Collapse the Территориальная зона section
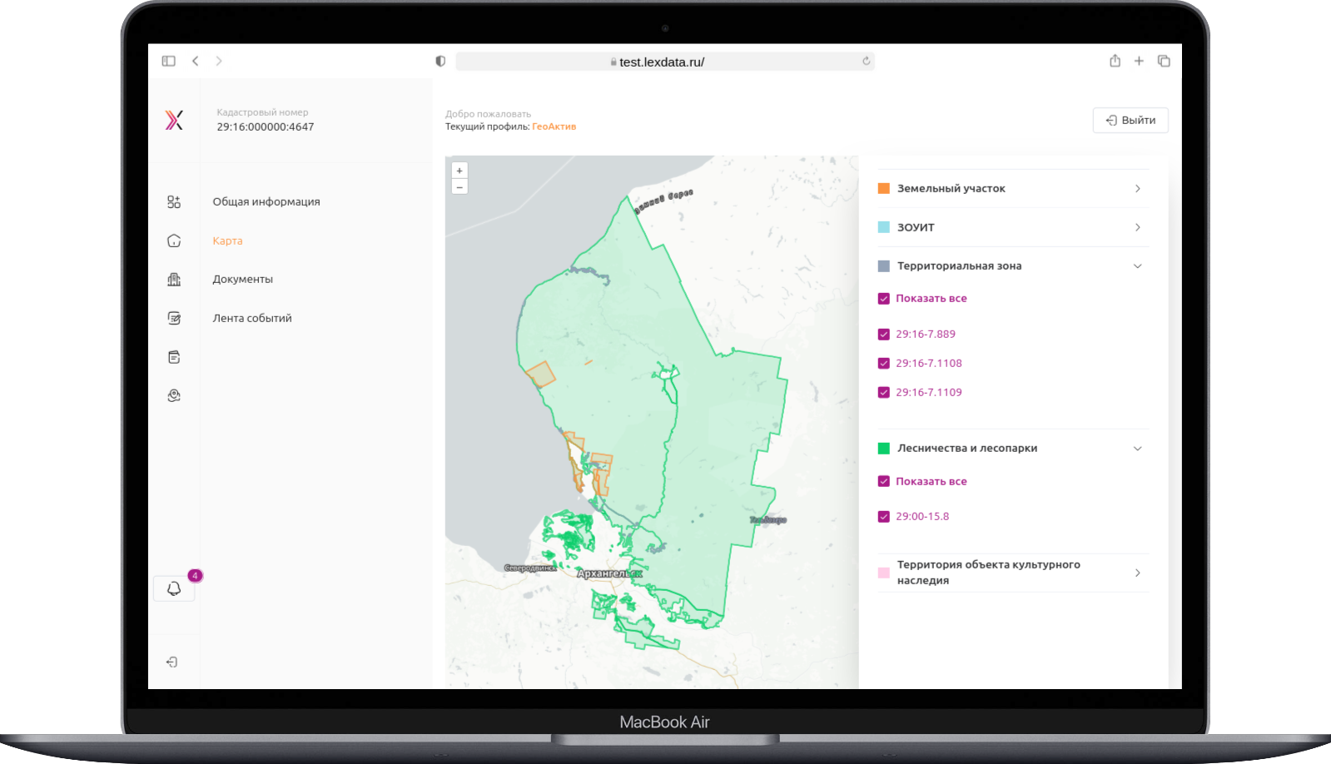Image resolution: width=1331 pixels, height=764 pixels. pyautogui.click(x=1137, y=266)
